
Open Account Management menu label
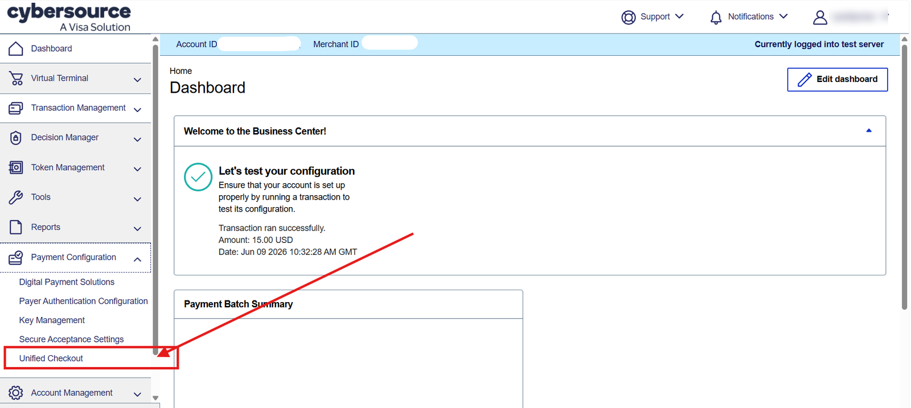coord(72,393)
